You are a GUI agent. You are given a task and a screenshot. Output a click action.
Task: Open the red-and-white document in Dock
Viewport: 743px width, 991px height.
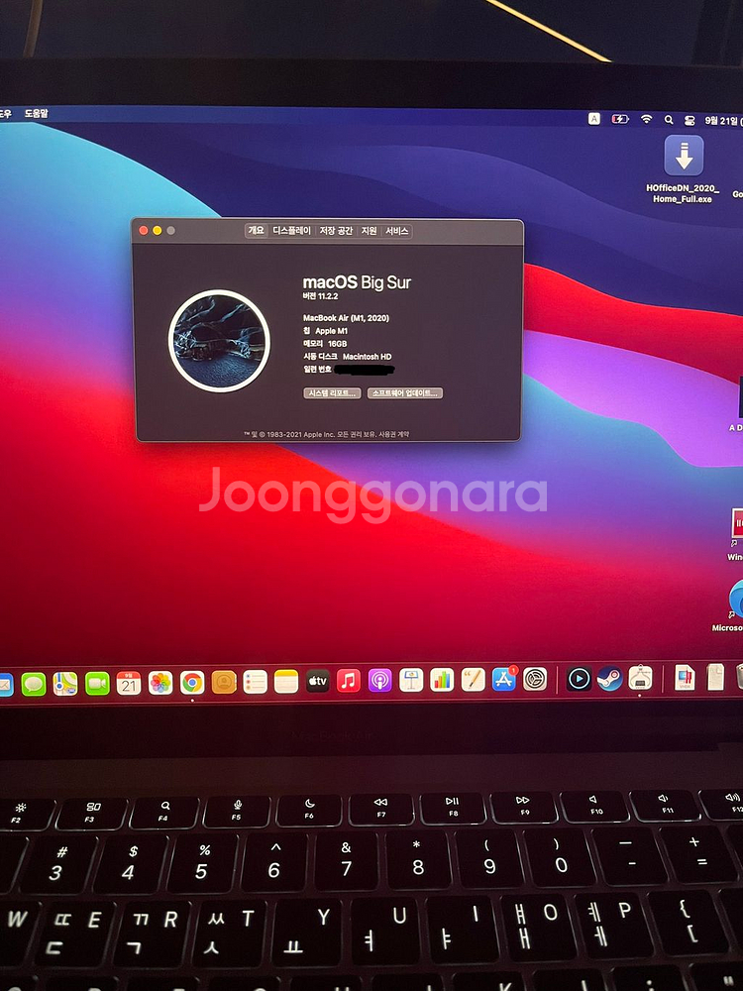point(685,678)
